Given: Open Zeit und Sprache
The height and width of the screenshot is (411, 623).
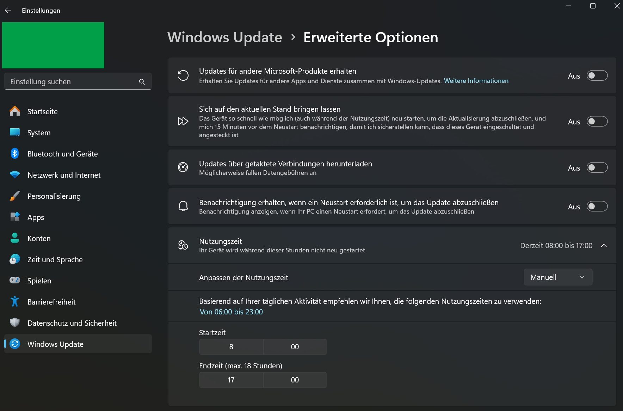Looking at the screenshot, I should pyautogui.click(x=78, y=259).
